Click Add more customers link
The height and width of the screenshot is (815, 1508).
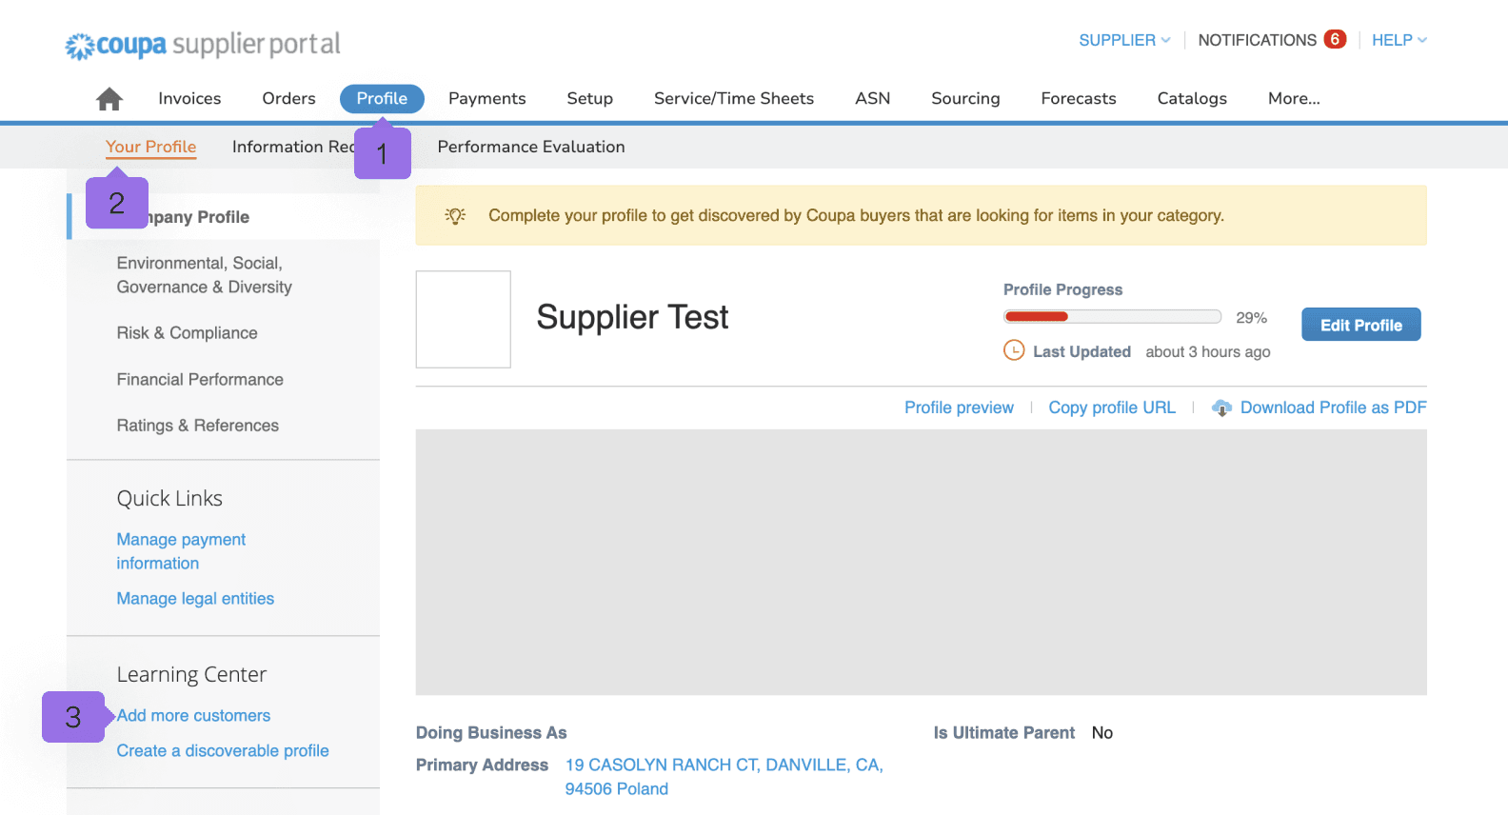pos(193,716)
